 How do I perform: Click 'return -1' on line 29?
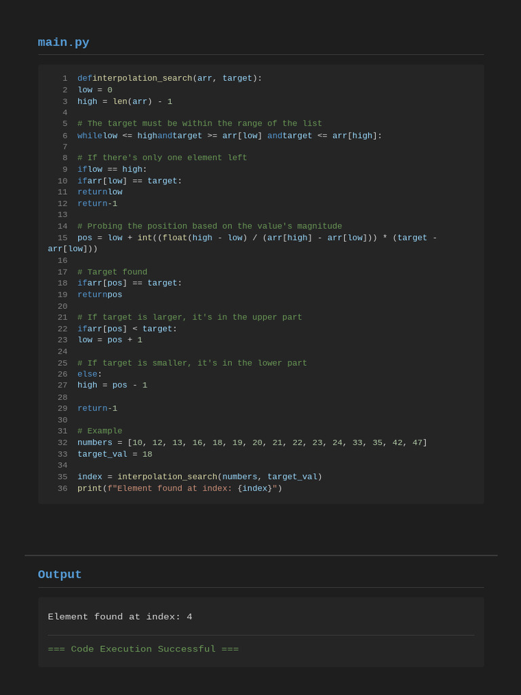point(98,408)
